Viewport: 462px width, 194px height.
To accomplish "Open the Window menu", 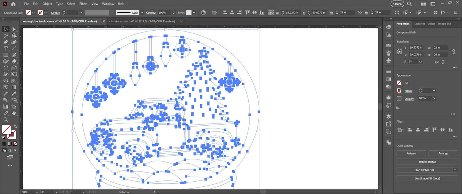I will [x=108, y=4].
